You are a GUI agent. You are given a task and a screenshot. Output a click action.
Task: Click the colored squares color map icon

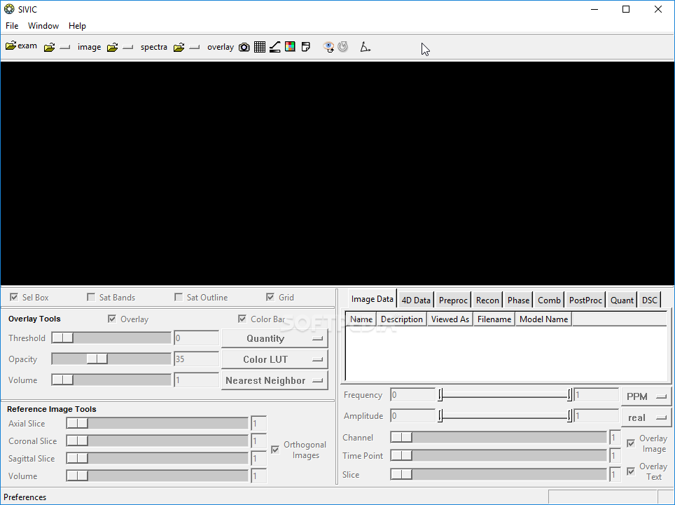[290, 46]
